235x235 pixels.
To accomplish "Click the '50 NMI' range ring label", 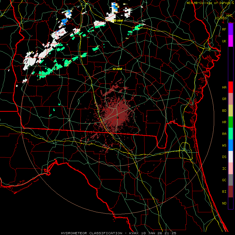I will point(117,69).
